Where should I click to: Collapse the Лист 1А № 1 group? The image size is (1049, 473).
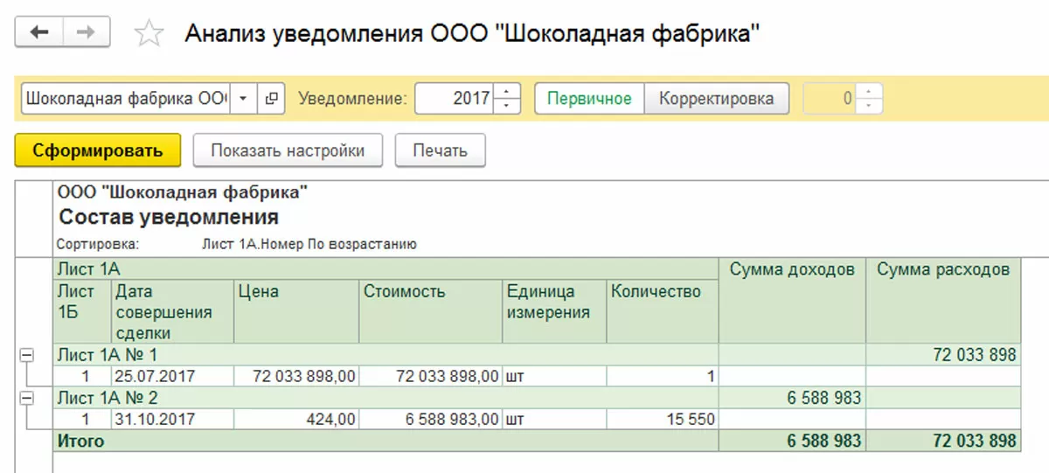pos(26,355)
